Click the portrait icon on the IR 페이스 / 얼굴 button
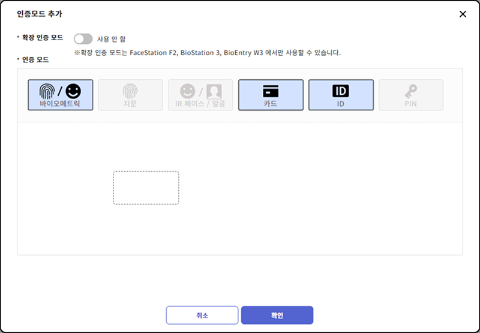Screen dimensions: 480x333 point(214,91)
